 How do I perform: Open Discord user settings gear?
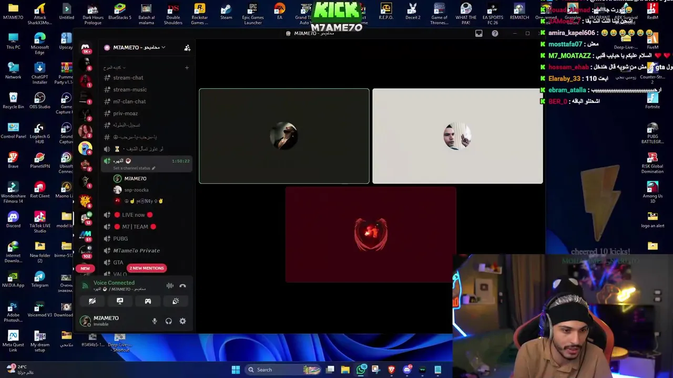182,321
